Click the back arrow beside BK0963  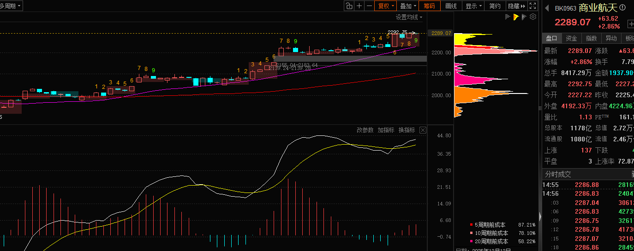(547, 8)
